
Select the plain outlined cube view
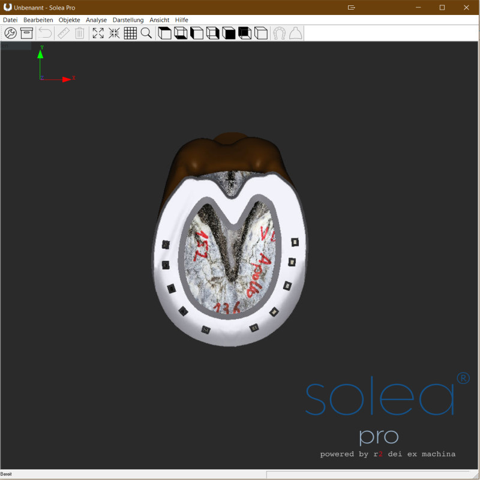260,34
